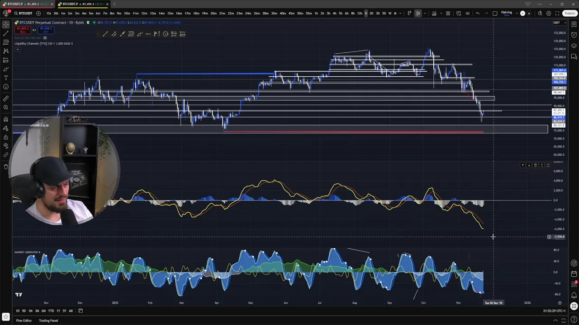Select the brush drawing tool

coord(6,69)
